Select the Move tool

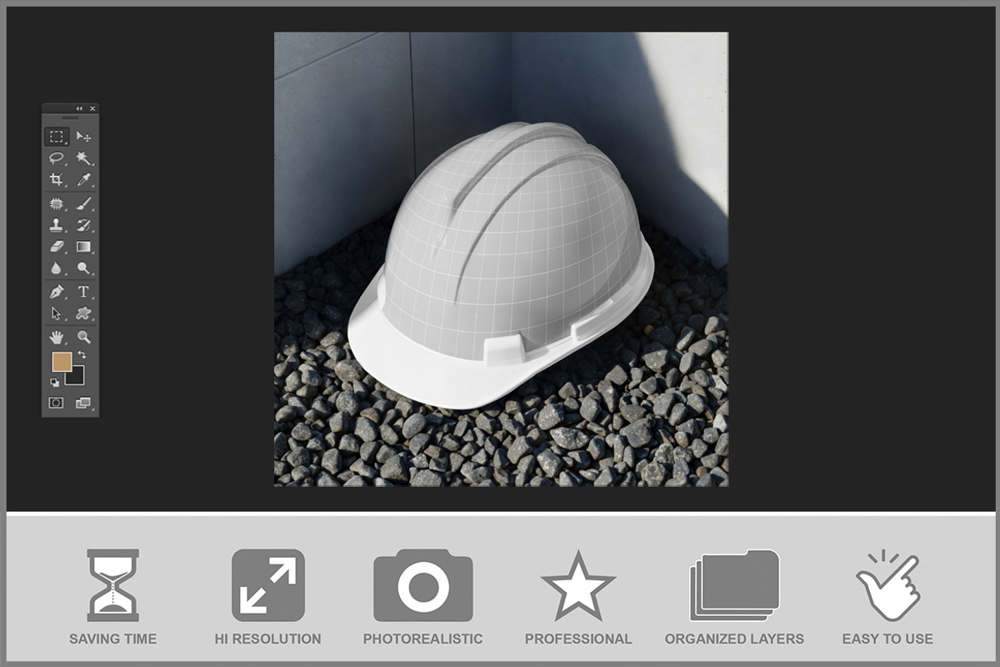(x=86, y=136)
